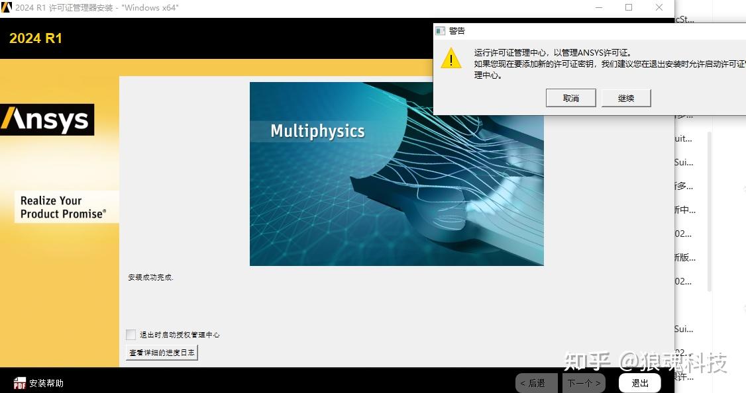Click the 下一个 > button

pyautogui.click(x=584, y=382)
